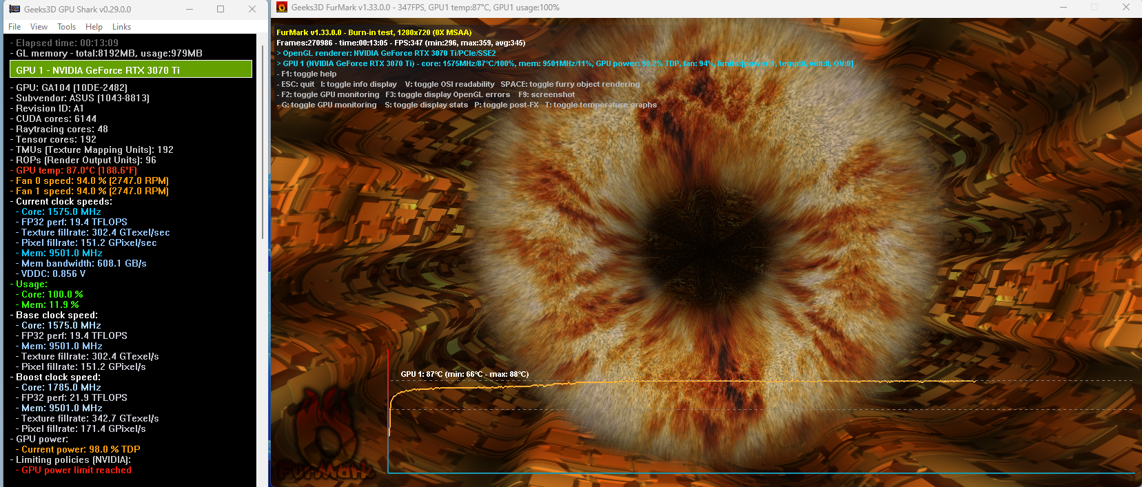Open the Help menu in GPU Shark
The height and width of the screenshot is (487, 1142).
click(94, 27)
